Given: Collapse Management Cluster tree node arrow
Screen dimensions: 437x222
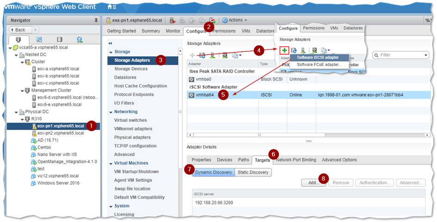Looking at the screenshot, I should pos(22,91).
